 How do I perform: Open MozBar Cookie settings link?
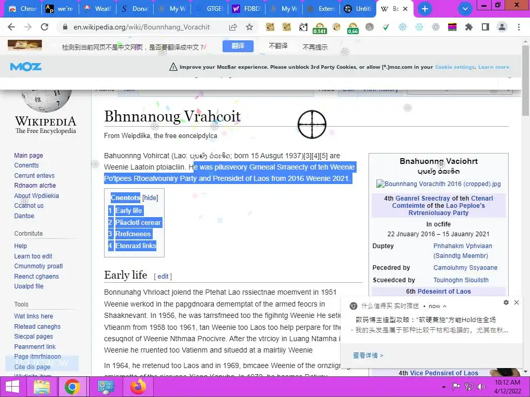point(454,67)
